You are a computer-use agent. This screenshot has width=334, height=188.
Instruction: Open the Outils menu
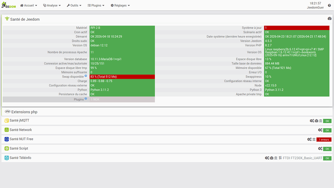(x=74, y=5)
